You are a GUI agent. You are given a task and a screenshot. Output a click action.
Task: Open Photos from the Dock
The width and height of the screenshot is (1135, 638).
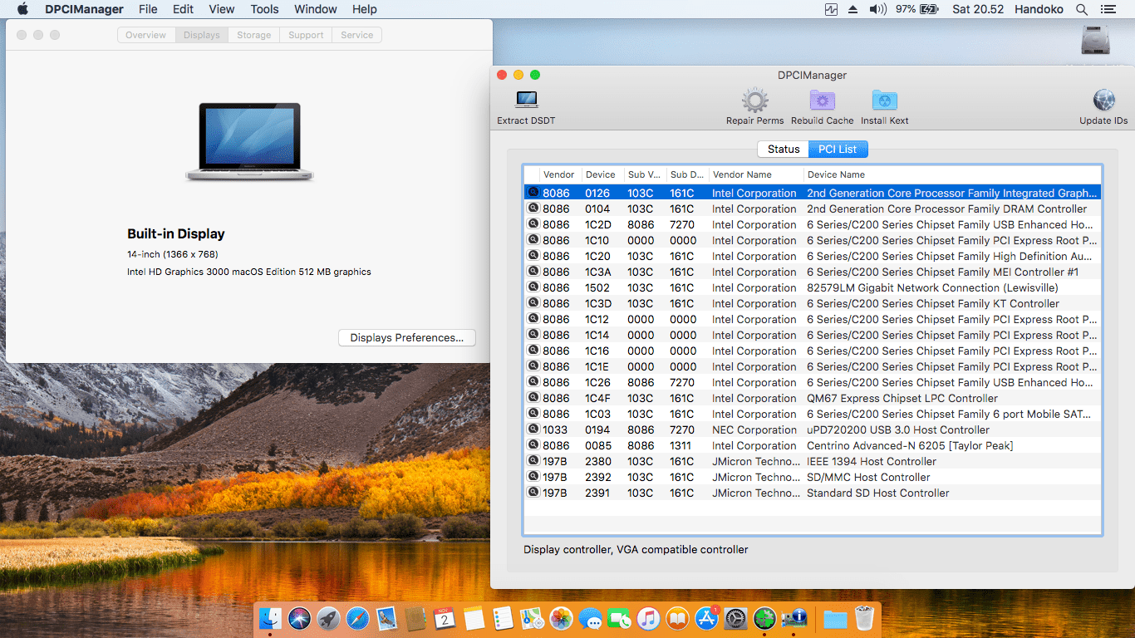tap(561, 618)
